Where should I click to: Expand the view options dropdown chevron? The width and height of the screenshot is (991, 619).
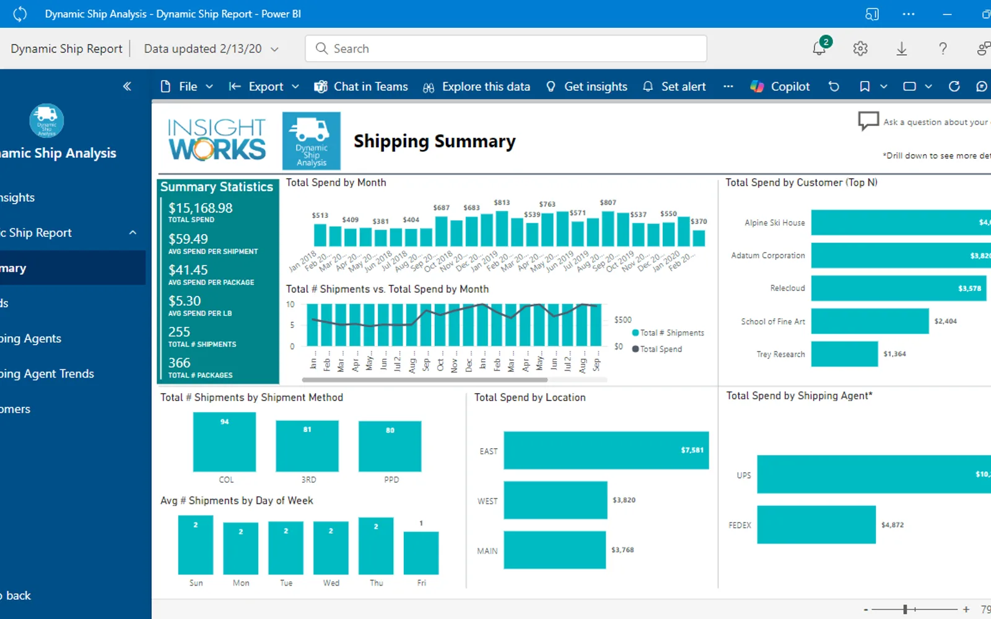tap(928, 87)
